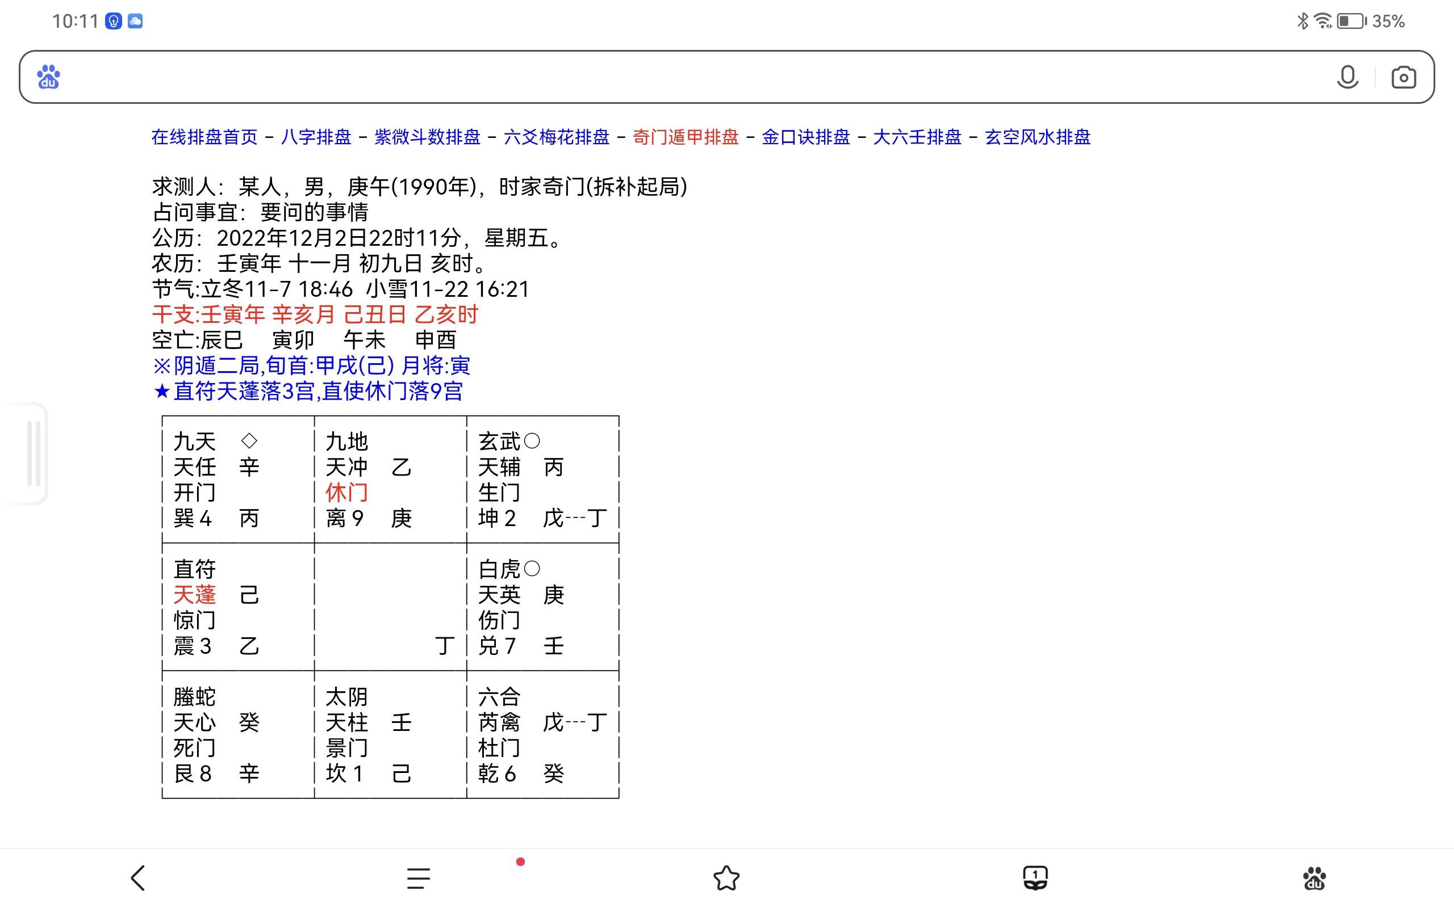Click 玄武 in the 坤2 palace

coord(499,442)
